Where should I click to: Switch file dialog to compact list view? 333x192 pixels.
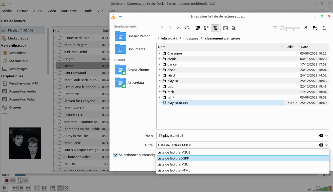click(206, 28)
